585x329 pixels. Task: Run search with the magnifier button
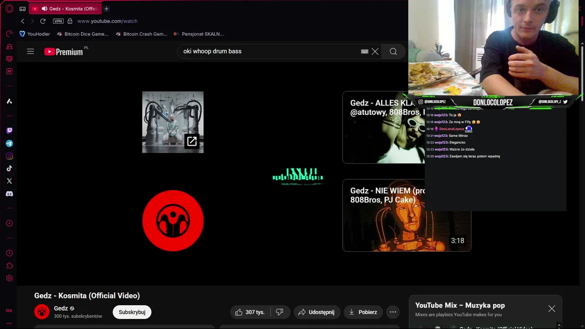click(393, 52)
